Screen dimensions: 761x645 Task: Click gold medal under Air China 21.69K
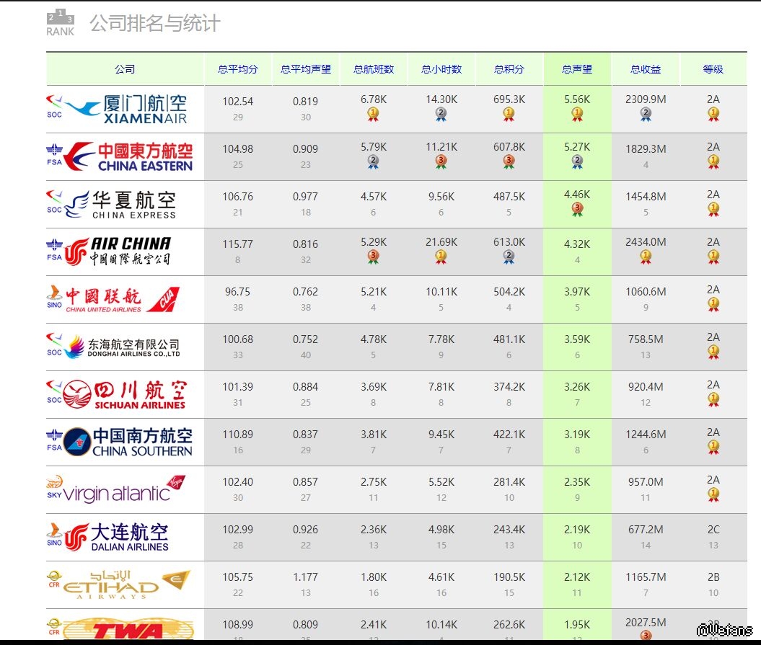(441, 257)
